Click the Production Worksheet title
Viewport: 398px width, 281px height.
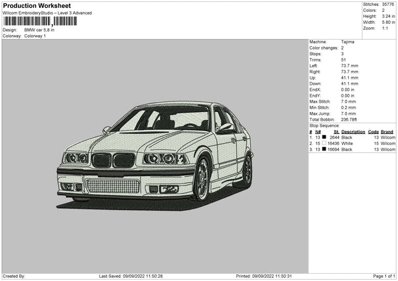[36, 5]
